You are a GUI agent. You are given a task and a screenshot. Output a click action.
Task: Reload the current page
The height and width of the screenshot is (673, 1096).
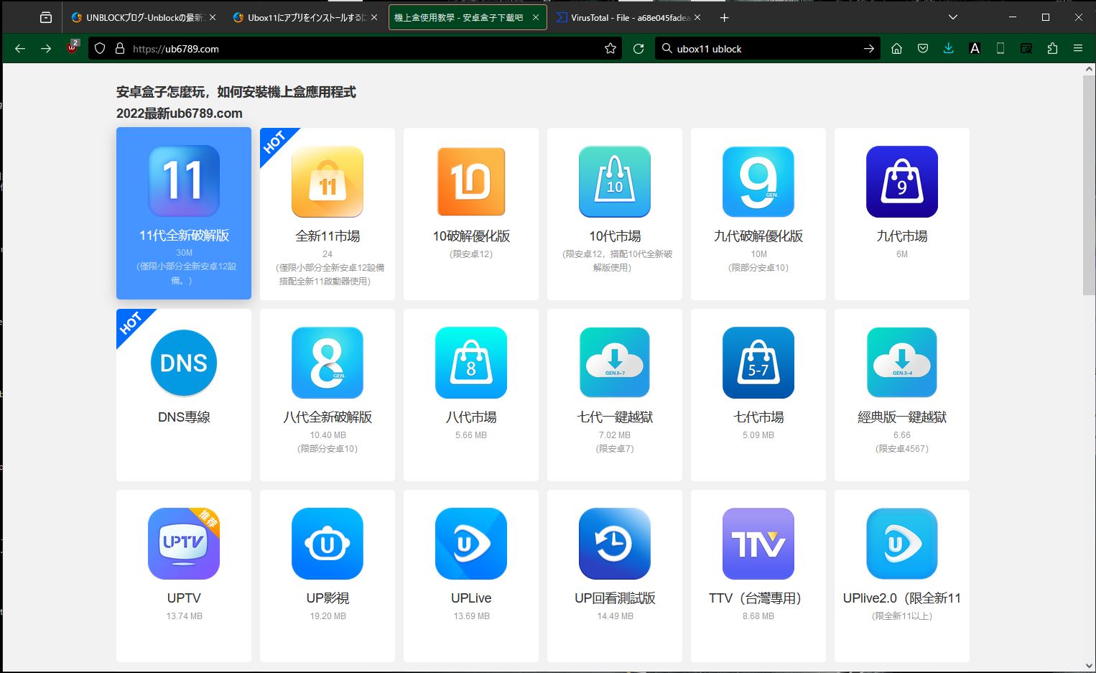(x=638, y=49)
